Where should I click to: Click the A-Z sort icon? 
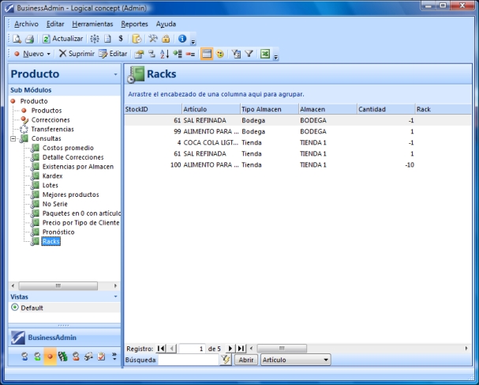pyautogui.click(x=164, y=54)
